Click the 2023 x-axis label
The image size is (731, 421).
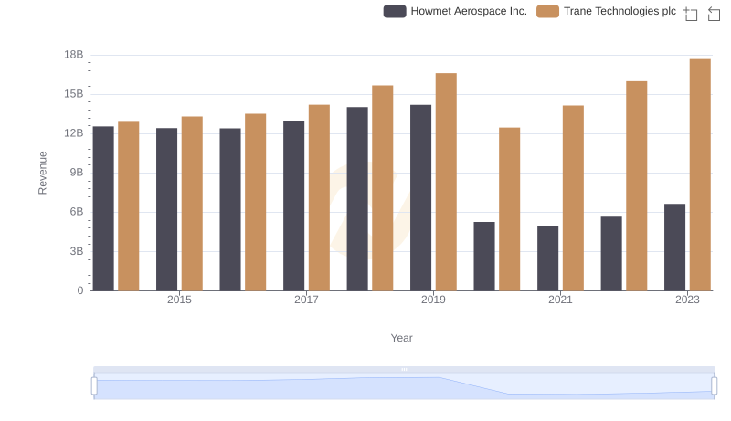pos(687,300)
